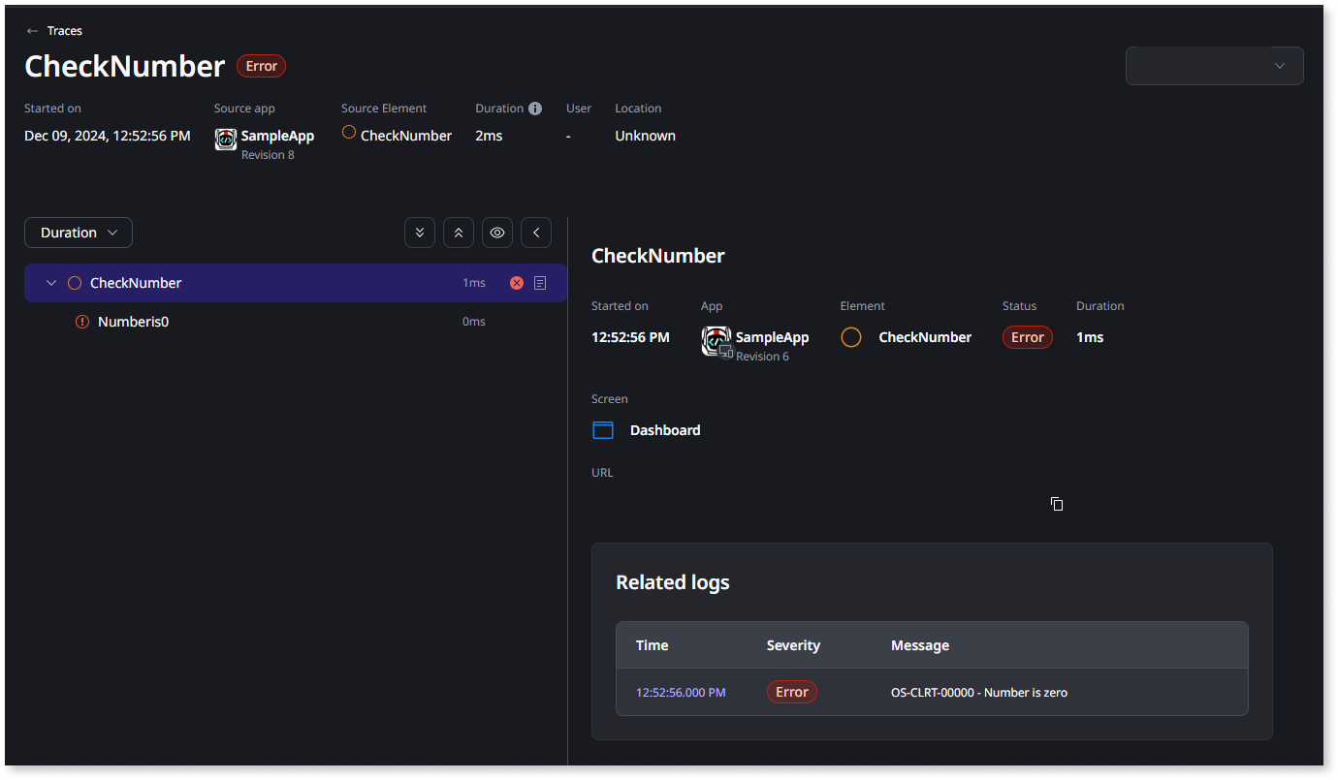This screenshot has height=780, width=1338.
Task: Click the 0ms duration on NumberIs0 row
Action: point(474,322)
